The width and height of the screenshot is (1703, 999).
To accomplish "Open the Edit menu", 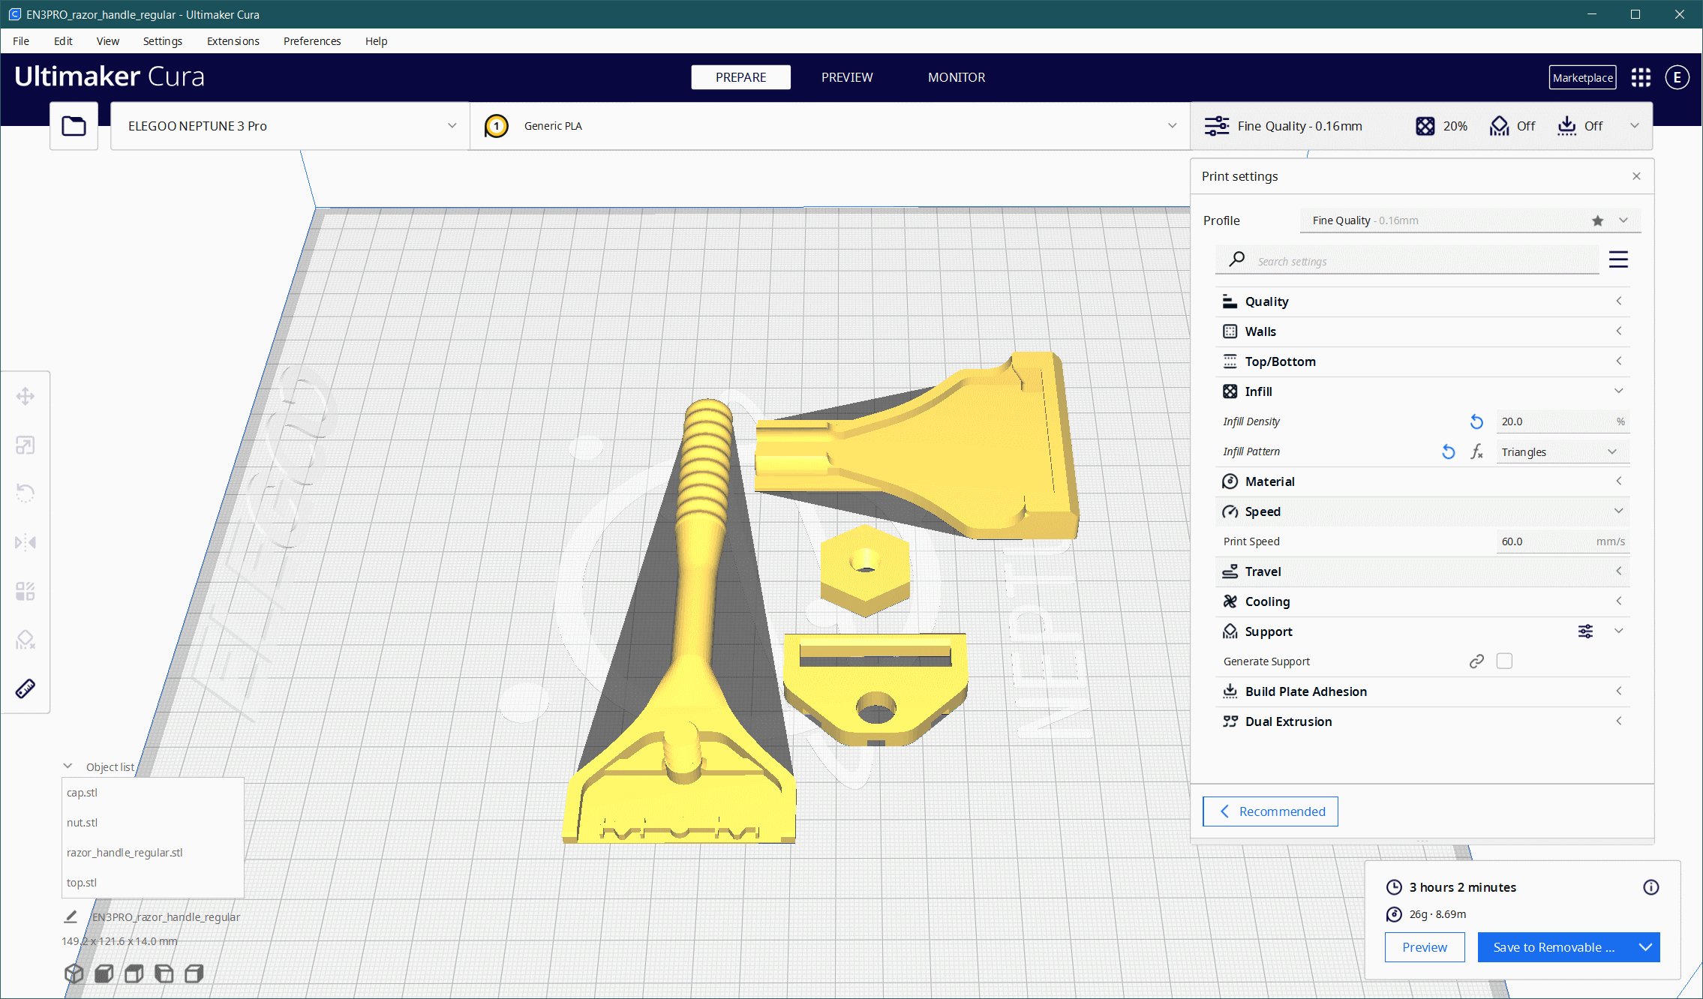I will click(x=63, y=41).
